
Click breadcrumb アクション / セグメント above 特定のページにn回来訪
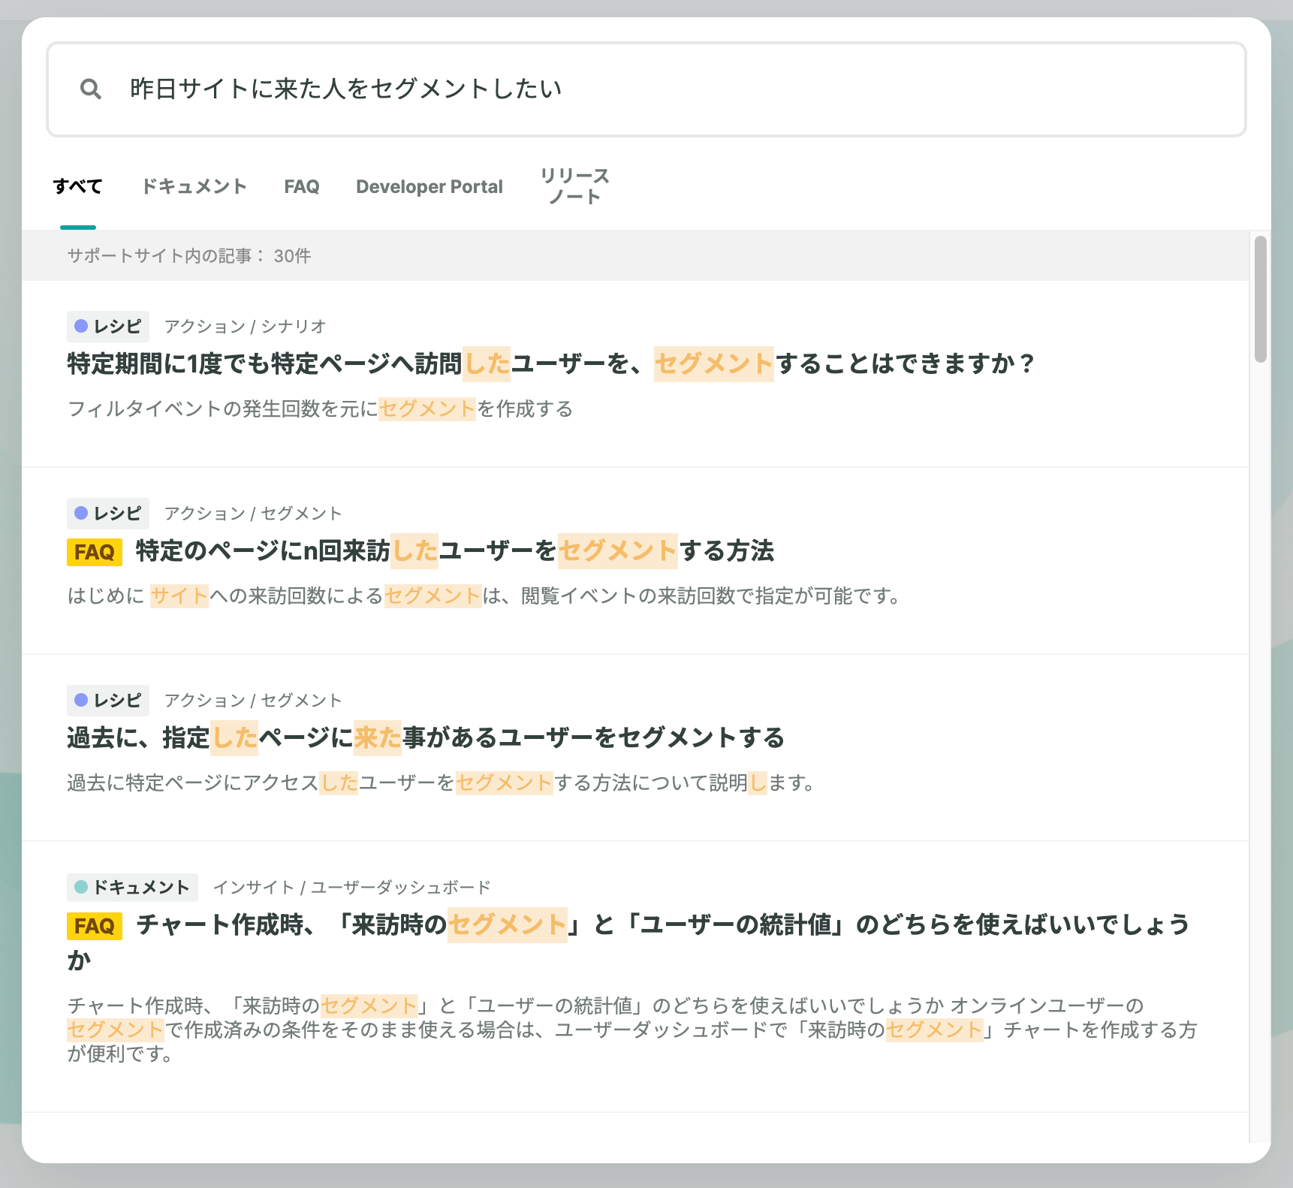coord(253,513)
